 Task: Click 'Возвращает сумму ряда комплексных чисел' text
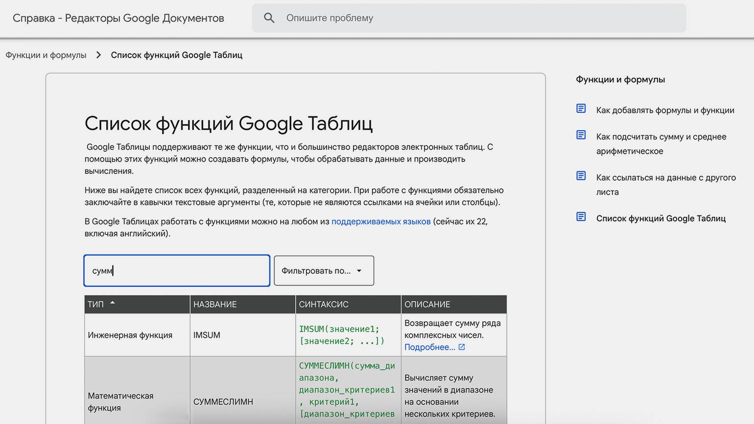452,329
